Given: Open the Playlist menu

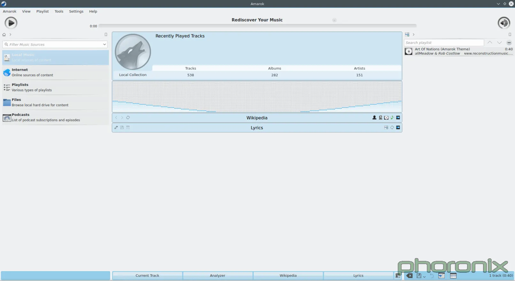Looking at the screenshot, I should (x=42, y=11).
